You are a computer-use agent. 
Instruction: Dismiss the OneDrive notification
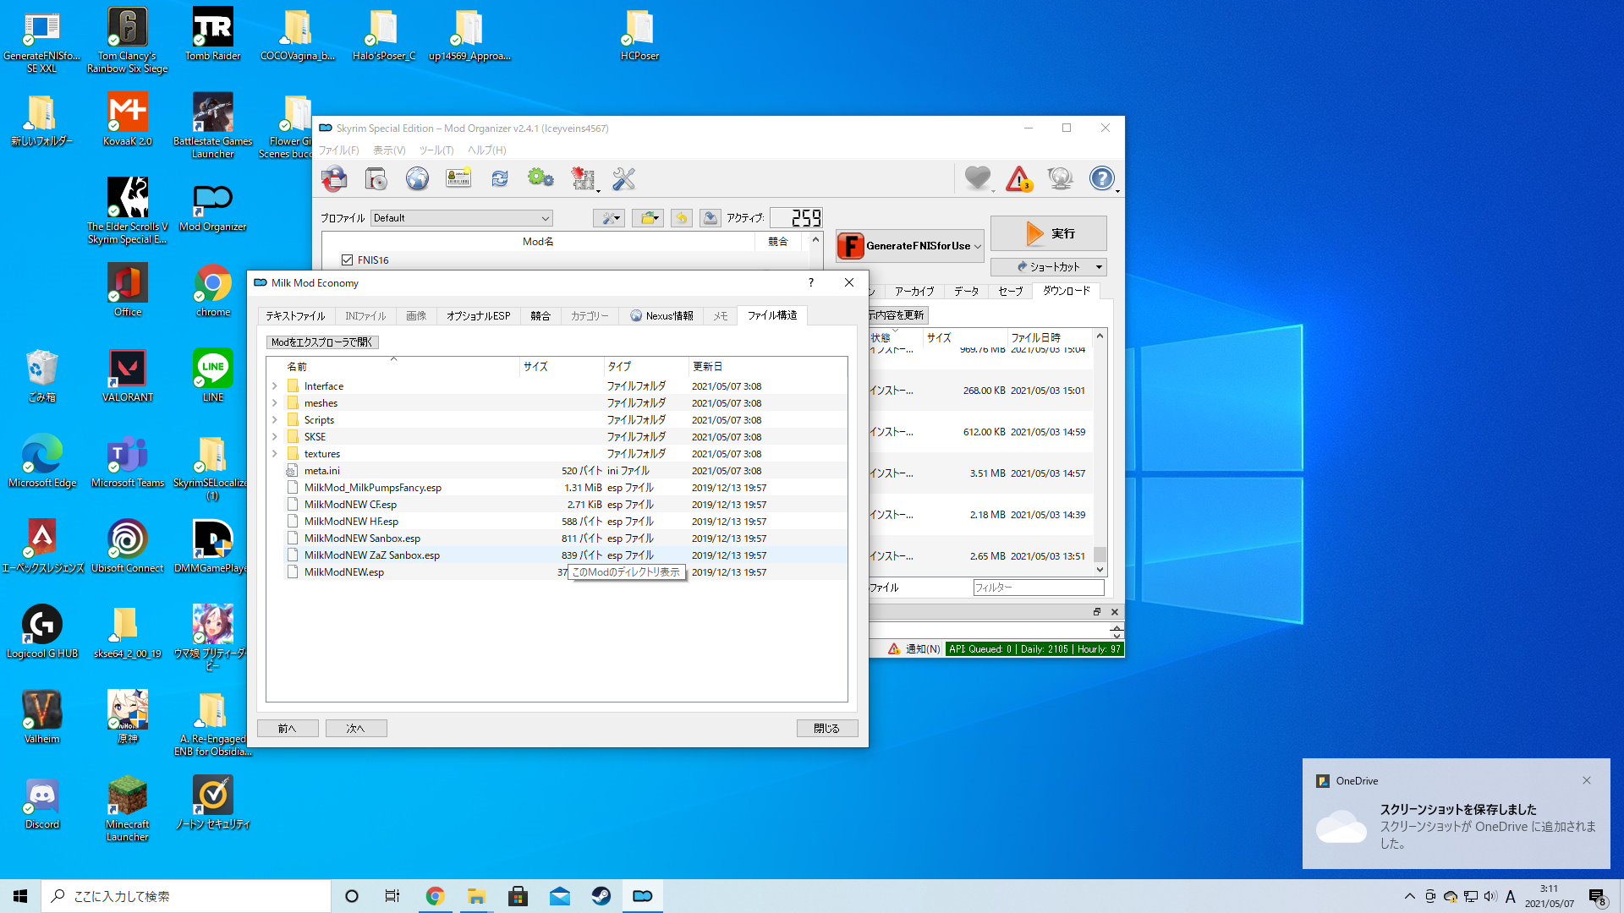pyautogui.click(x=1587, y=781)
